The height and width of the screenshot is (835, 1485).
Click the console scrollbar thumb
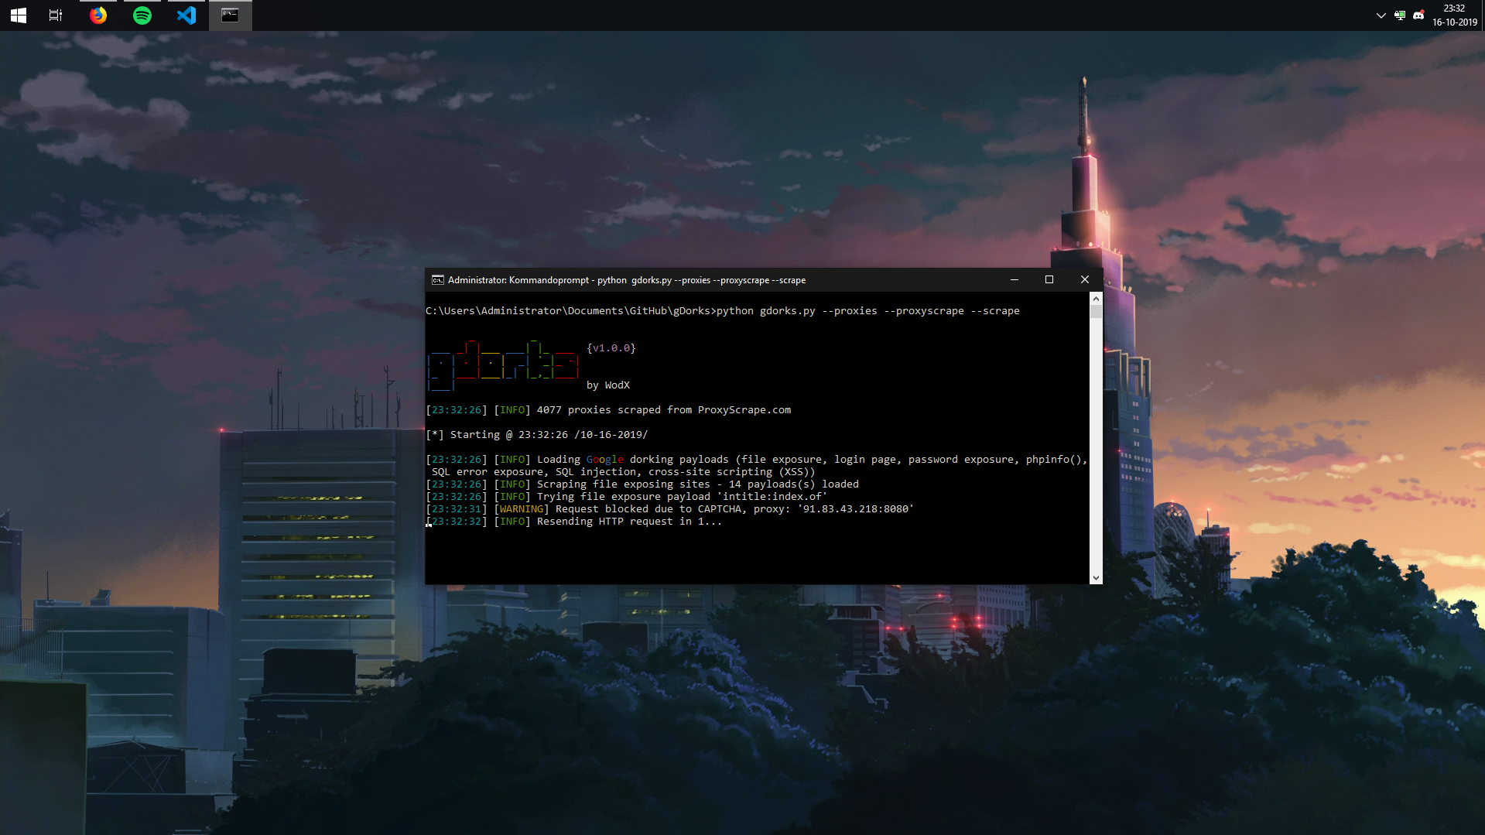coord(1096,311)
